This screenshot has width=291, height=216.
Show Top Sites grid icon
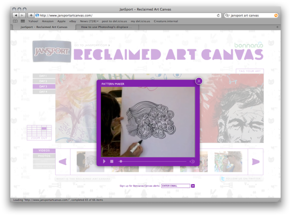click(x=23, y=21)
